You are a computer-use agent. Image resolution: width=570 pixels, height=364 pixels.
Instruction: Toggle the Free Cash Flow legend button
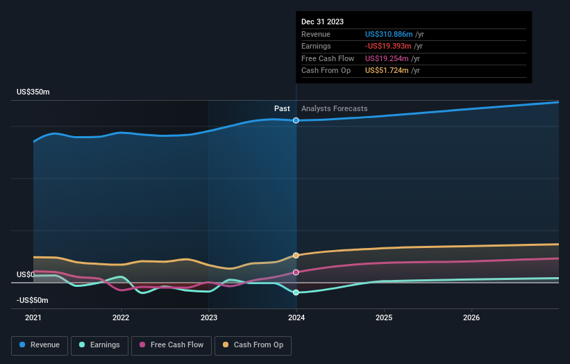click(171, 345)
